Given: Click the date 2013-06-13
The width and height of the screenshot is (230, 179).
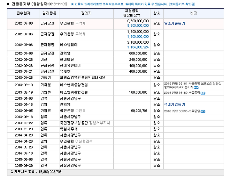Looking at the screenshot, I should [x=24, y=117].
